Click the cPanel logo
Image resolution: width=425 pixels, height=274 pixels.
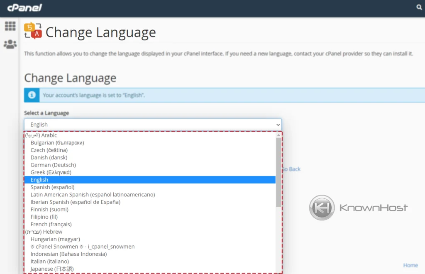point(24,8)
